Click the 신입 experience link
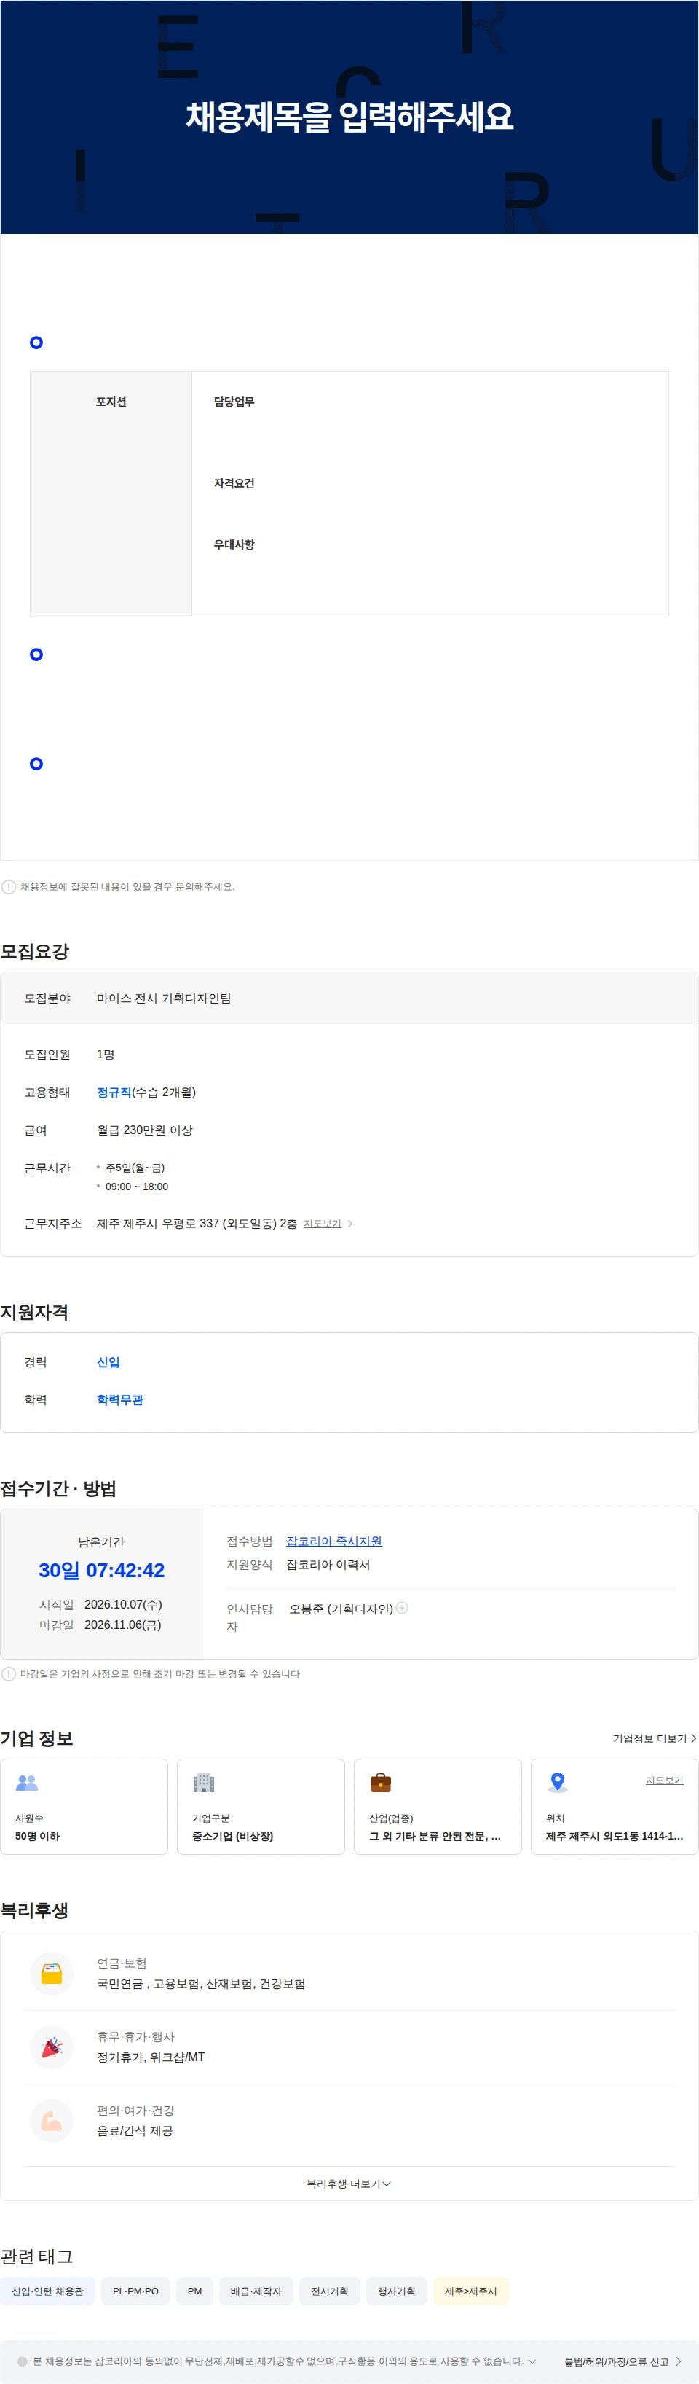699x2384 pixels. [x=108, y=1361]
